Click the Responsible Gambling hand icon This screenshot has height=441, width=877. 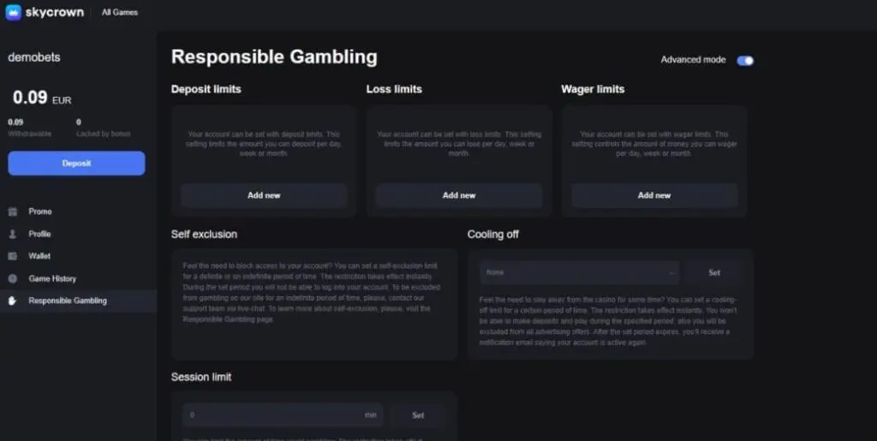tap(12, 301)
